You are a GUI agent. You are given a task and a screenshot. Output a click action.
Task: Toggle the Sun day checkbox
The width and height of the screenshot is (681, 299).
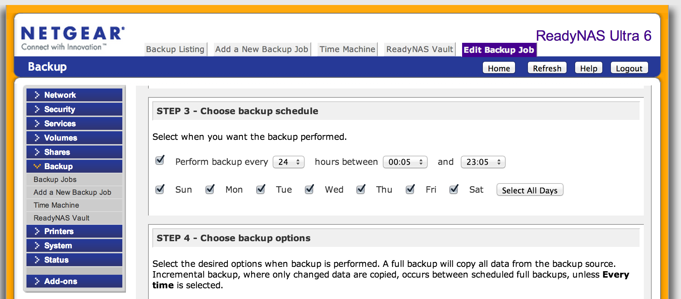pyautogui.click(x=160, y=189)
